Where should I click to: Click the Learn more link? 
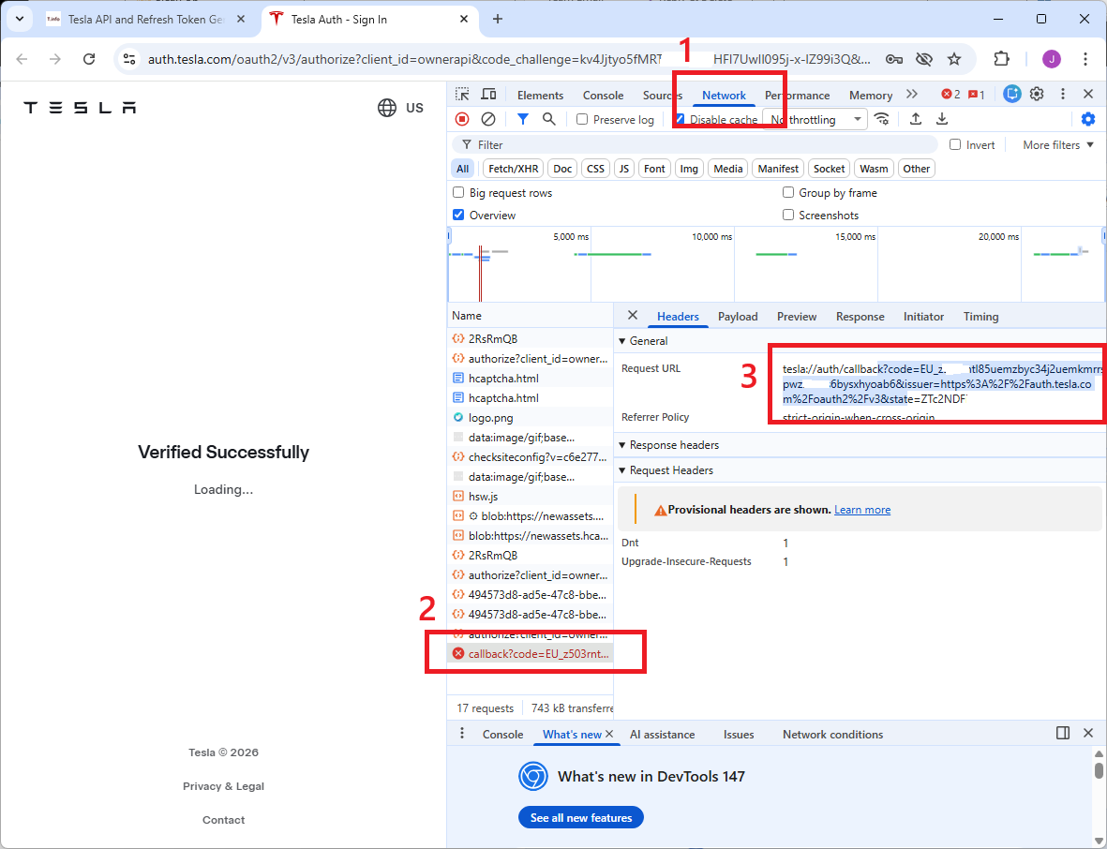[x=862, y=510]
